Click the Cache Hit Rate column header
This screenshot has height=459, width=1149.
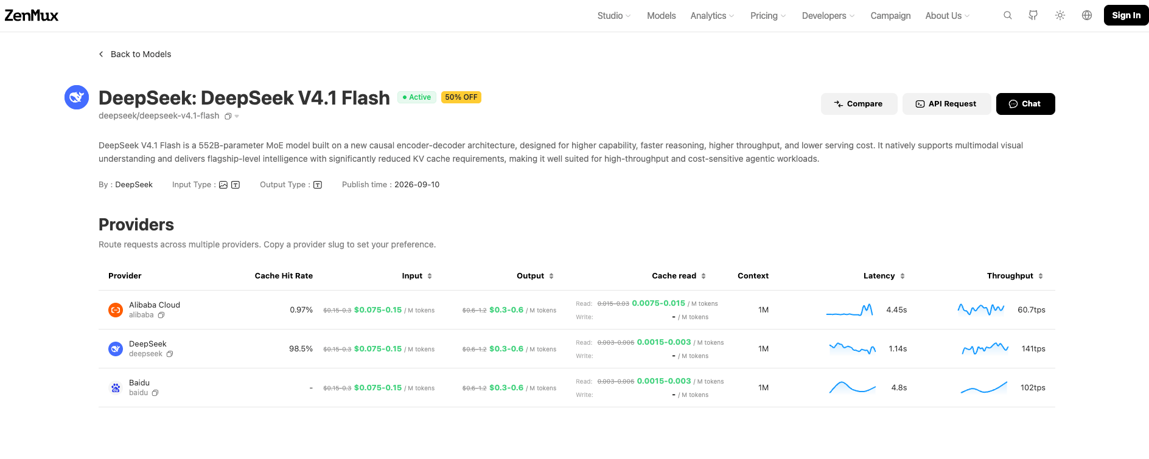pos(284,276)
